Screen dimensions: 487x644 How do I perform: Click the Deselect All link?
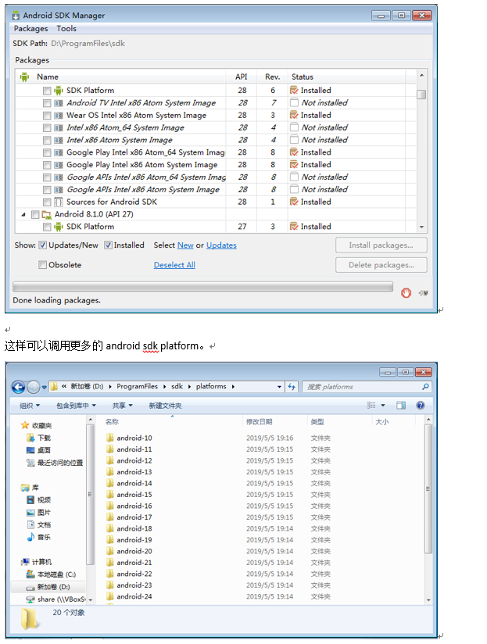pyautogui.click(x=174, y=265)
